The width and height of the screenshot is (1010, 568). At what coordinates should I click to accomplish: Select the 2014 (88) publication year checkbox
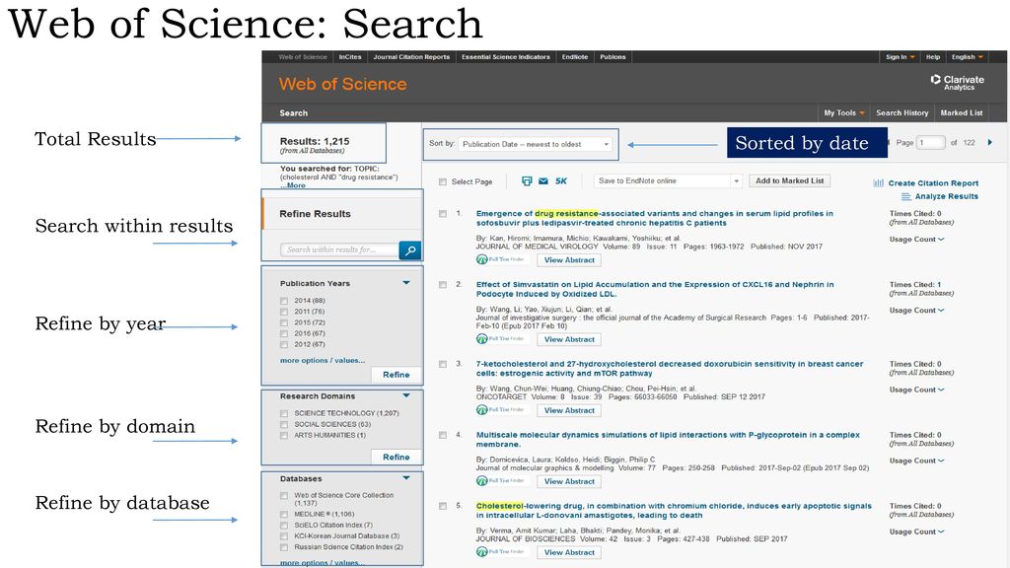pos(284,301)
